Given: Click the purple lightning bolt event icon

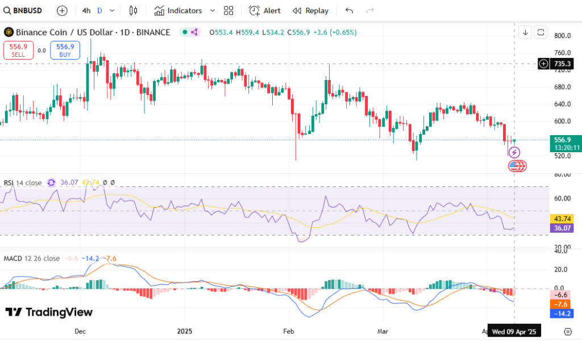Looking at the screenshot, I should (x=514, y=152).
